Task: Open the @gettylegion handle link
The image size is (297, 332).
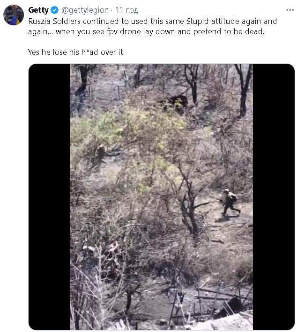Action: tap(85, 10)
